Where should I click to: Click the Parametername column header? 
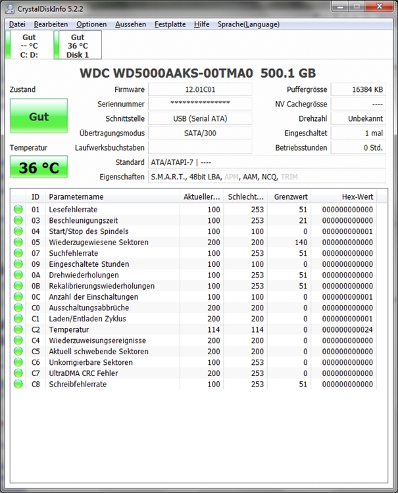point(112,197)
